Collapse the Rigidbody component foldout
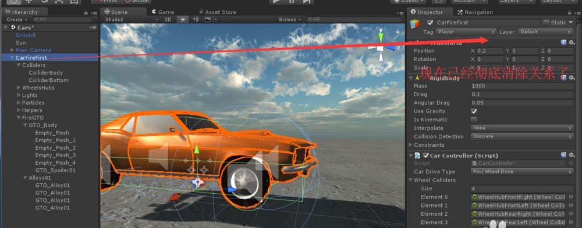Image resolution: width=582 pixels, height=228 pixels. point(410,78)
